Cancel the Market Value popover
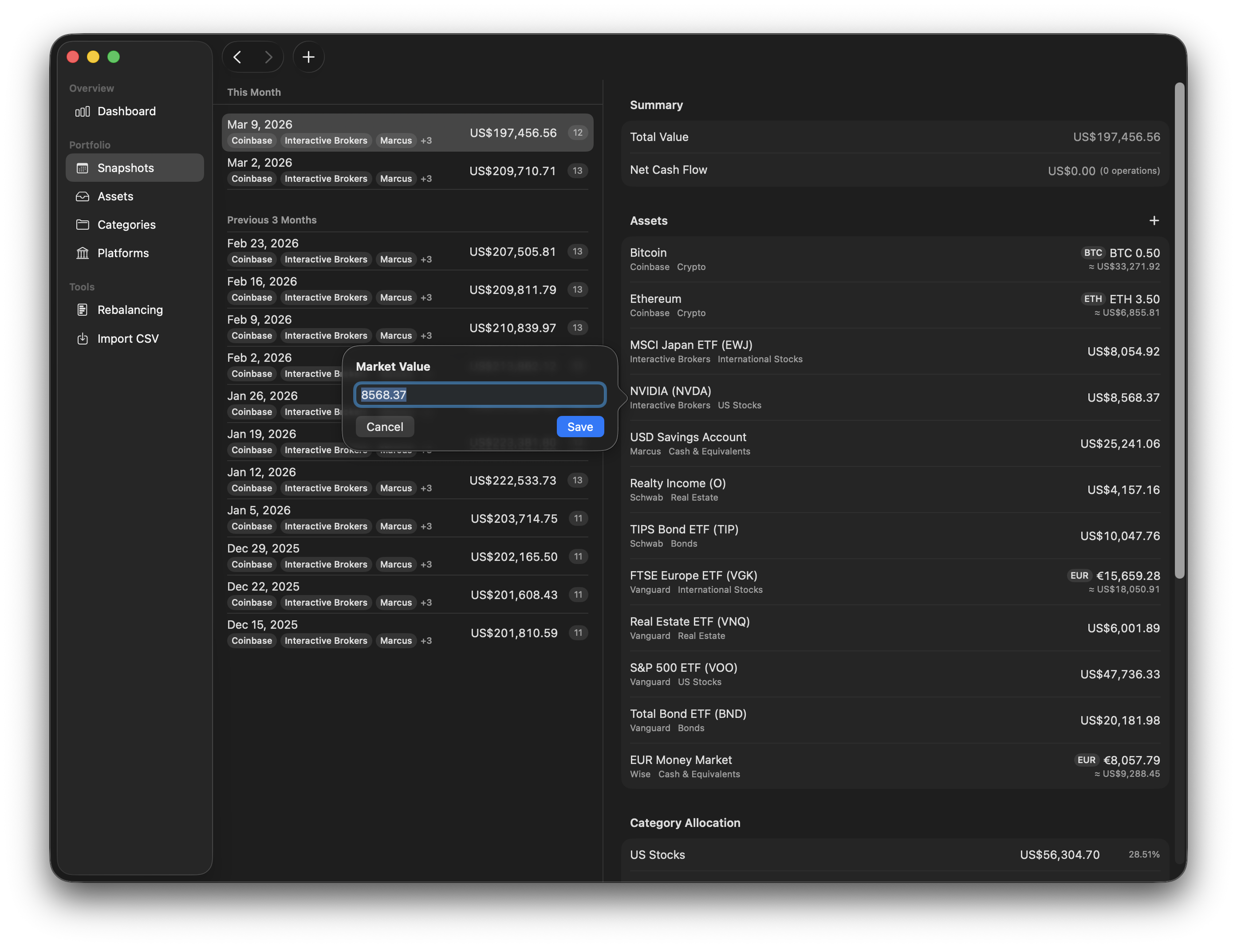The height and width of the screenshot is (948, 1237). [385, 427]
